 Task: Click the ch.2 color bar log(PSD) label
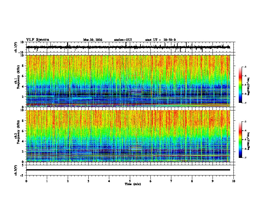[249, 141]
